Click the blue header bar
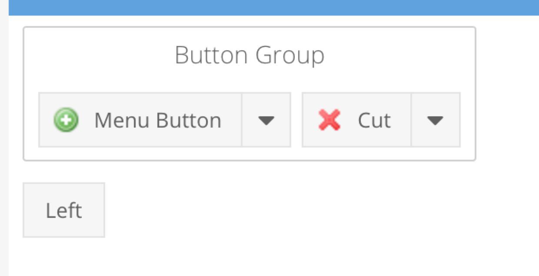The width and height of the screenshot is (539, 276). click(x=274, y=7)
